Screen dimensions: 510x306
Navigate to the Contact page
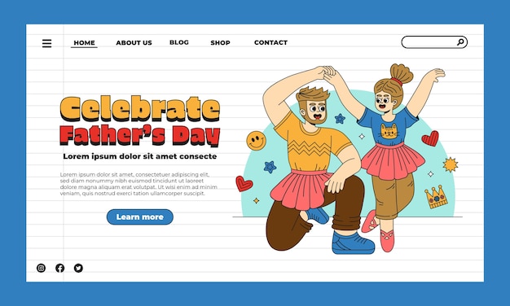(271, 42)
